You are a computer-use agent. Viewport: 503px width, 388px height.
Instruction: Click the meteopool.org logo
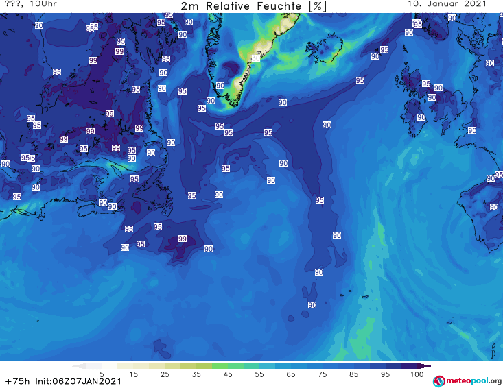(x=467, y=381)
